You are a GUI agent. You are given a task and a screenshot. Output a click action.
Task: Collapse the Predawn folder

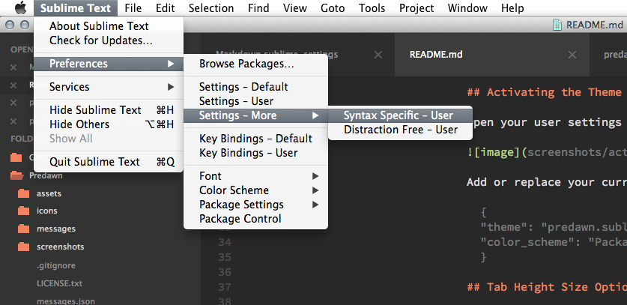click(46, 175)
